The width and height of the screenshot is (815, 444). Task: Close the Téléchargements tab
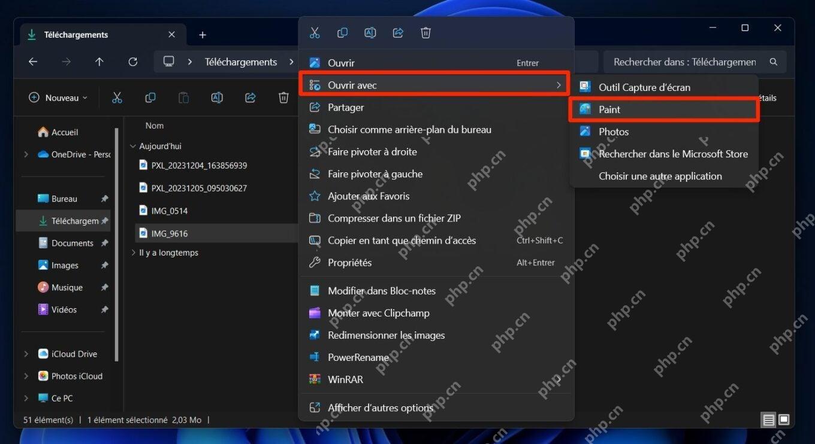point(172,35)
